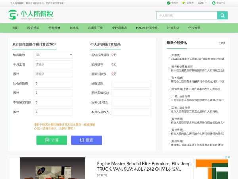Click the magnifier search icon button
The image size is (238, 179).
click(x=223, y=16)
